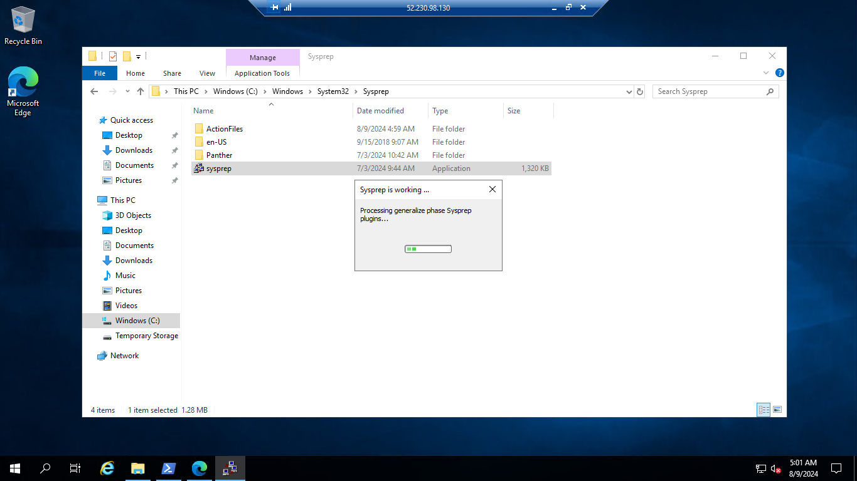Screen dimensions: 857x481
Task: Expand the This PC breadcrumb chevron
Action: click(206, 91)
